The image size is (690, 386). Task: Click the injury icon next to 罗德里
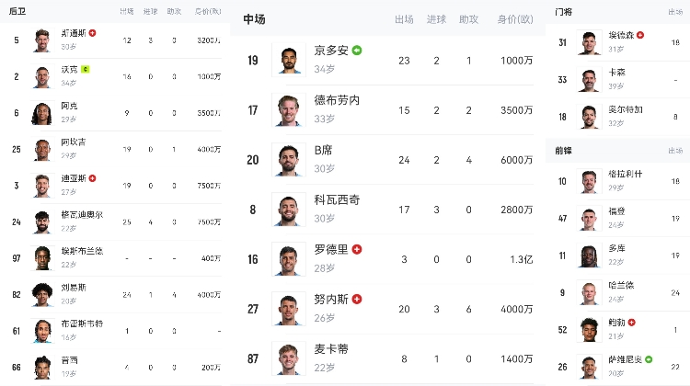pyautogui.click(x=357, y=249)
